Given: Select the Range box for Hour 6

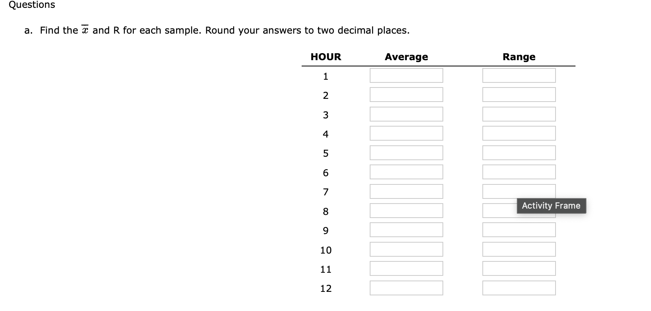Looking at the screenshot, I should point(519,172).
